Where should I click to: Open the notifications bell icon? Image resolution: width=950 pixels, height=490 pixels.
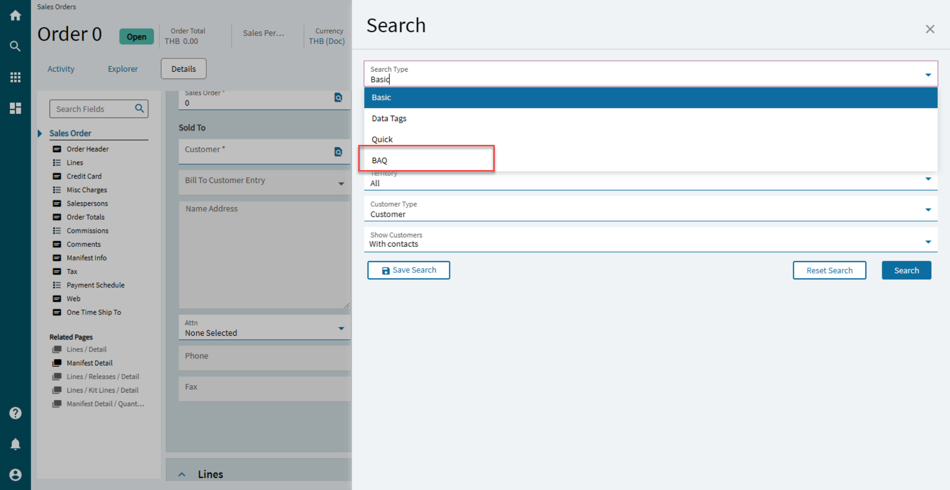click(x=15, y=444)
